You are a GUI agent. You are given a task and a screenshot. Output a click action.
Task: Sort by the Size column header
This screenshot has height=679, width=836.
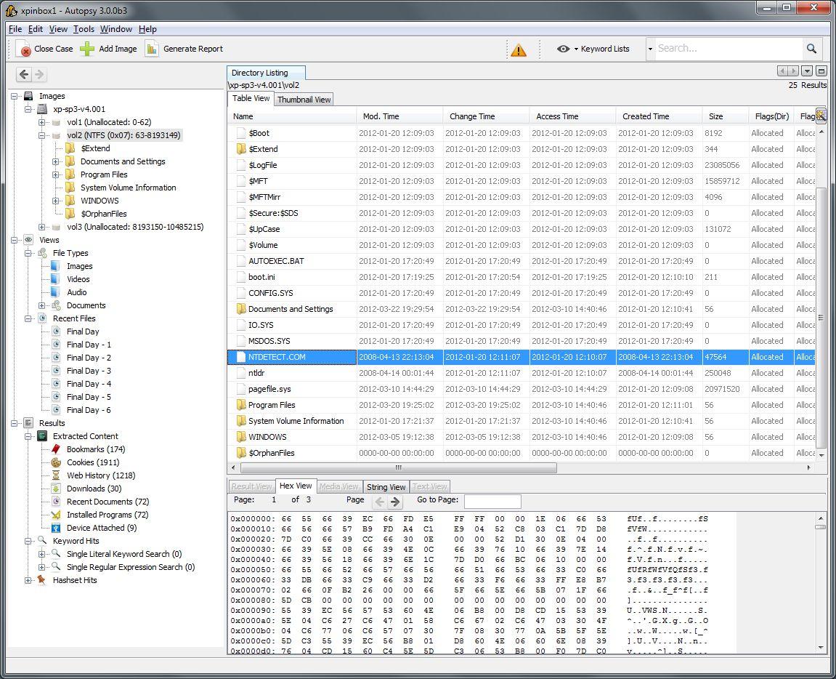pos(725,116)
